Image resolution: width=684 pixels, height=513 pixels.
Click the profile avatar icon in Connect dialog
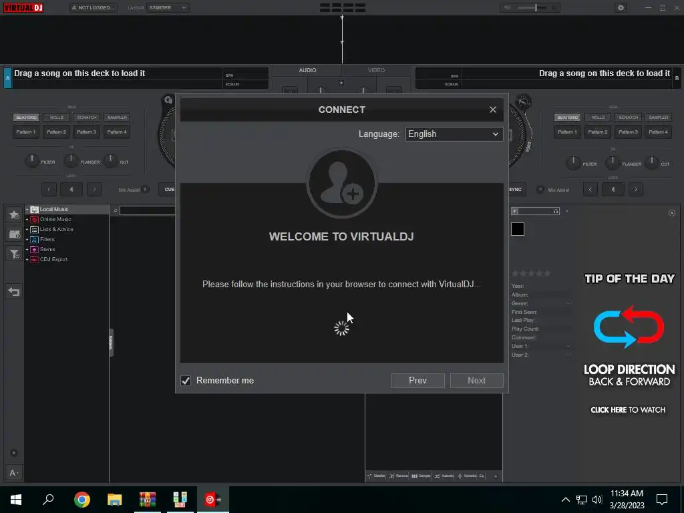pyautogui.click(x=341, y=183)
